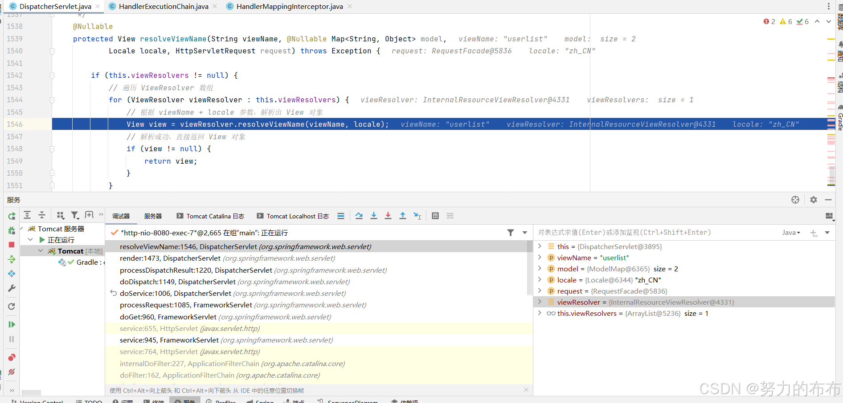Click the Step Out debugger icon

pos(403,216)
